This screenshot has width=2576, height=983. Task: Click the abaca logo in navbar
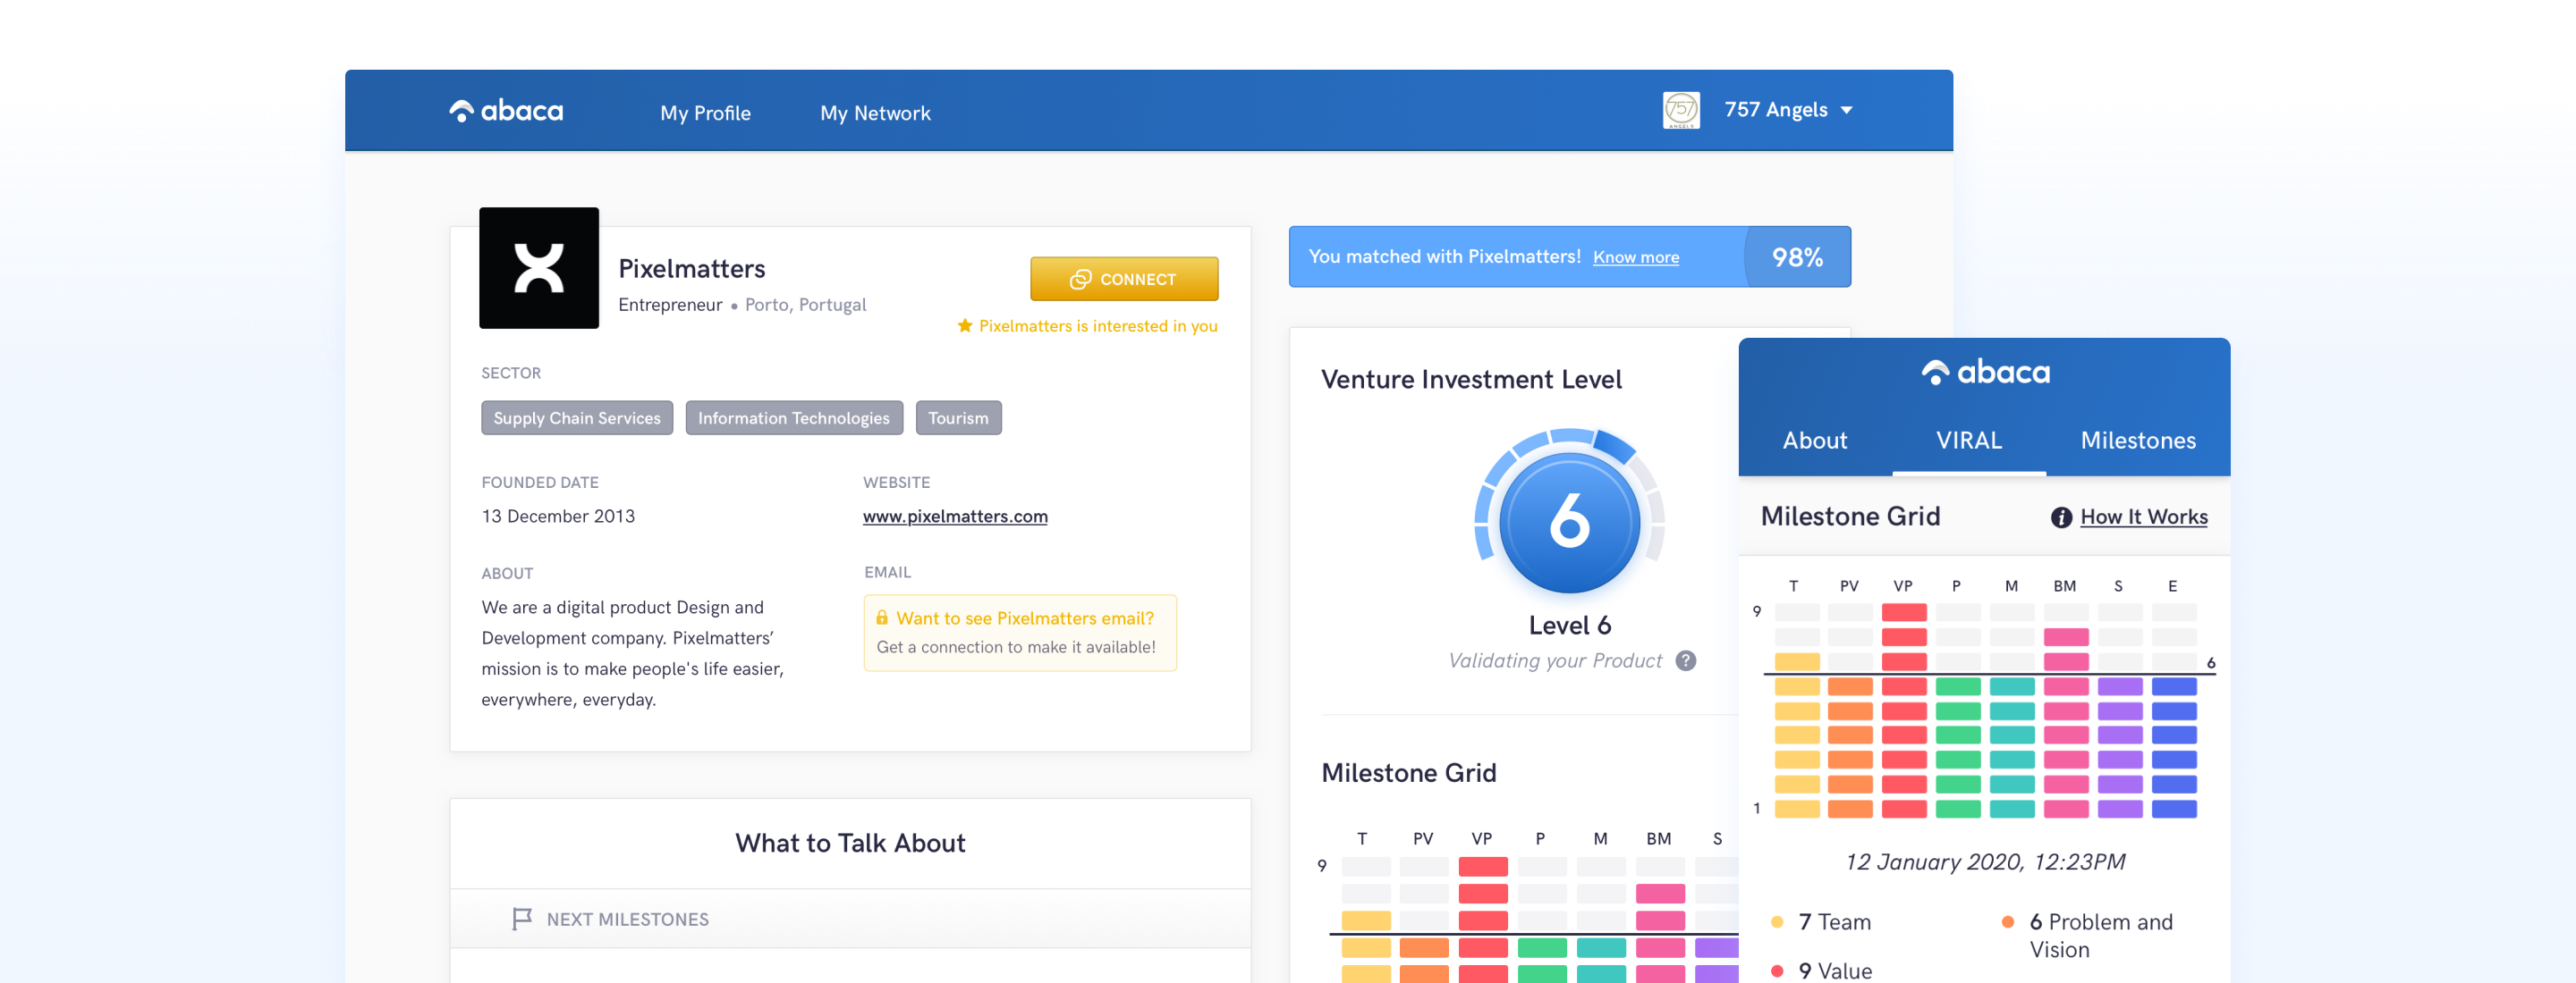(506, 111)
